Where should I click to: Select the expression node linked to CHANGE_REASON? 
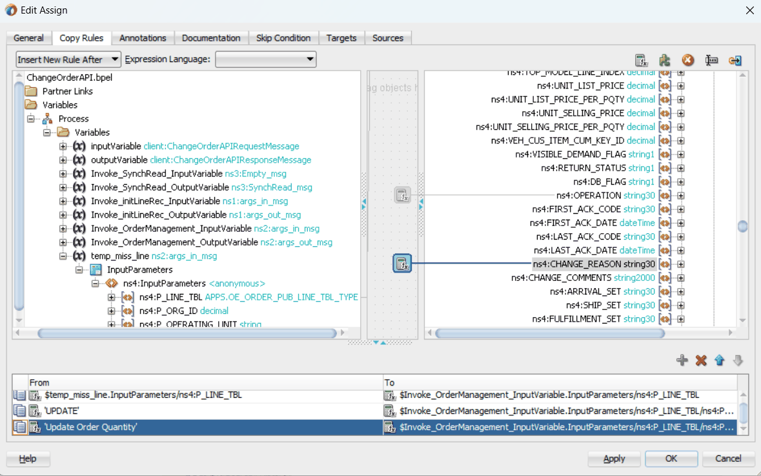click(402, 264)
